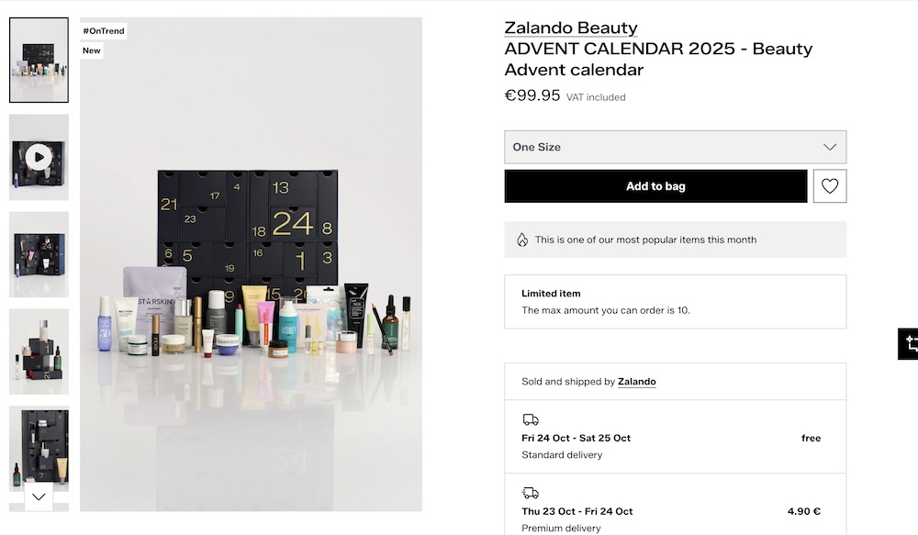
Task: Click the standard delivery truck icon
Action: tap(531, 419)
